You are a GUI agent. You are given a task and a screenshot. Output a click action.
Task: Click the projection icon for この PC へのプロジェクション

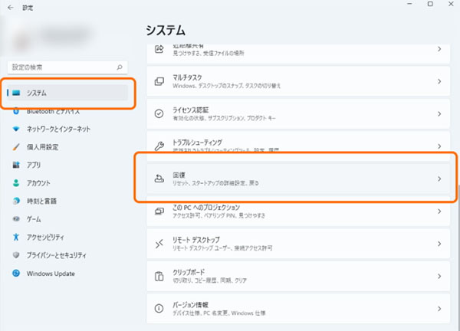[159, 211]
